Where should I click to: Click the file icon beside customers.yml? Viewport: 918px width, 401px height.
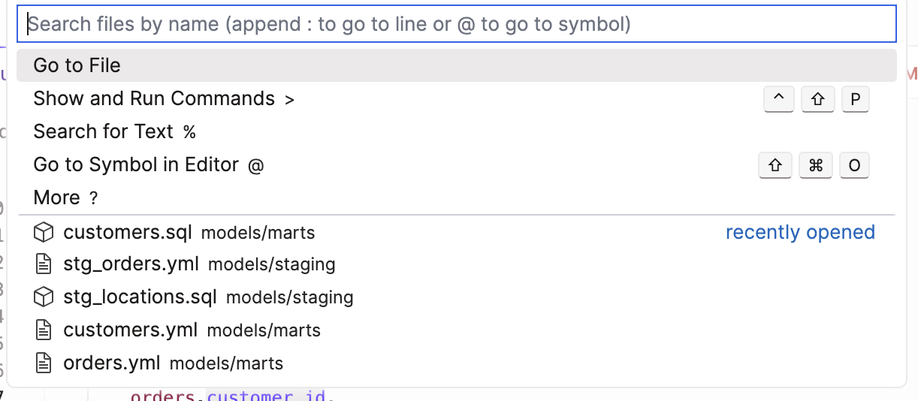tap(44, 330)
